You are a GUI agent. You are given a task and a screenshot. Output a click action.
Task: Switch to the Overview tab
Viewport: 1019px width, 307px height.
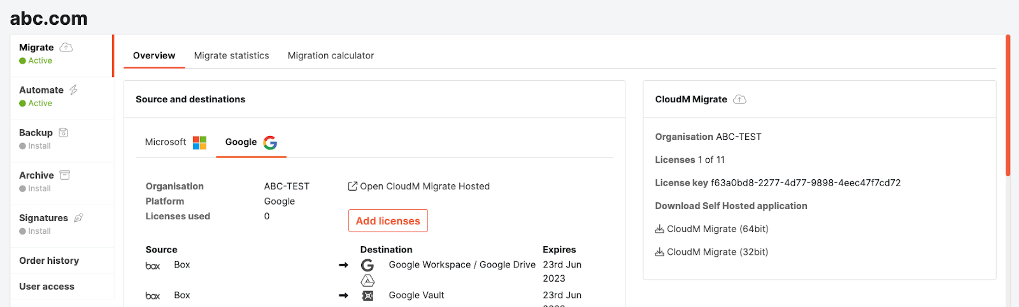tap(154, 56)
